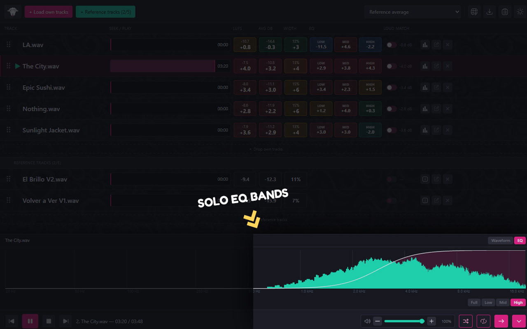Click the green EQ spectrum display
Image resolution: width=527 pixels, height=329 pixels.
click(x=389, y=269)
